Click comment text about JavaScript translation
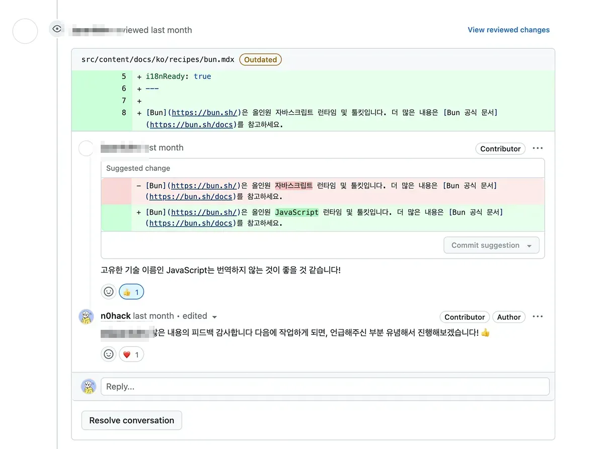The width and height of the screenshot is (604, 449). [x=221, y=270]
